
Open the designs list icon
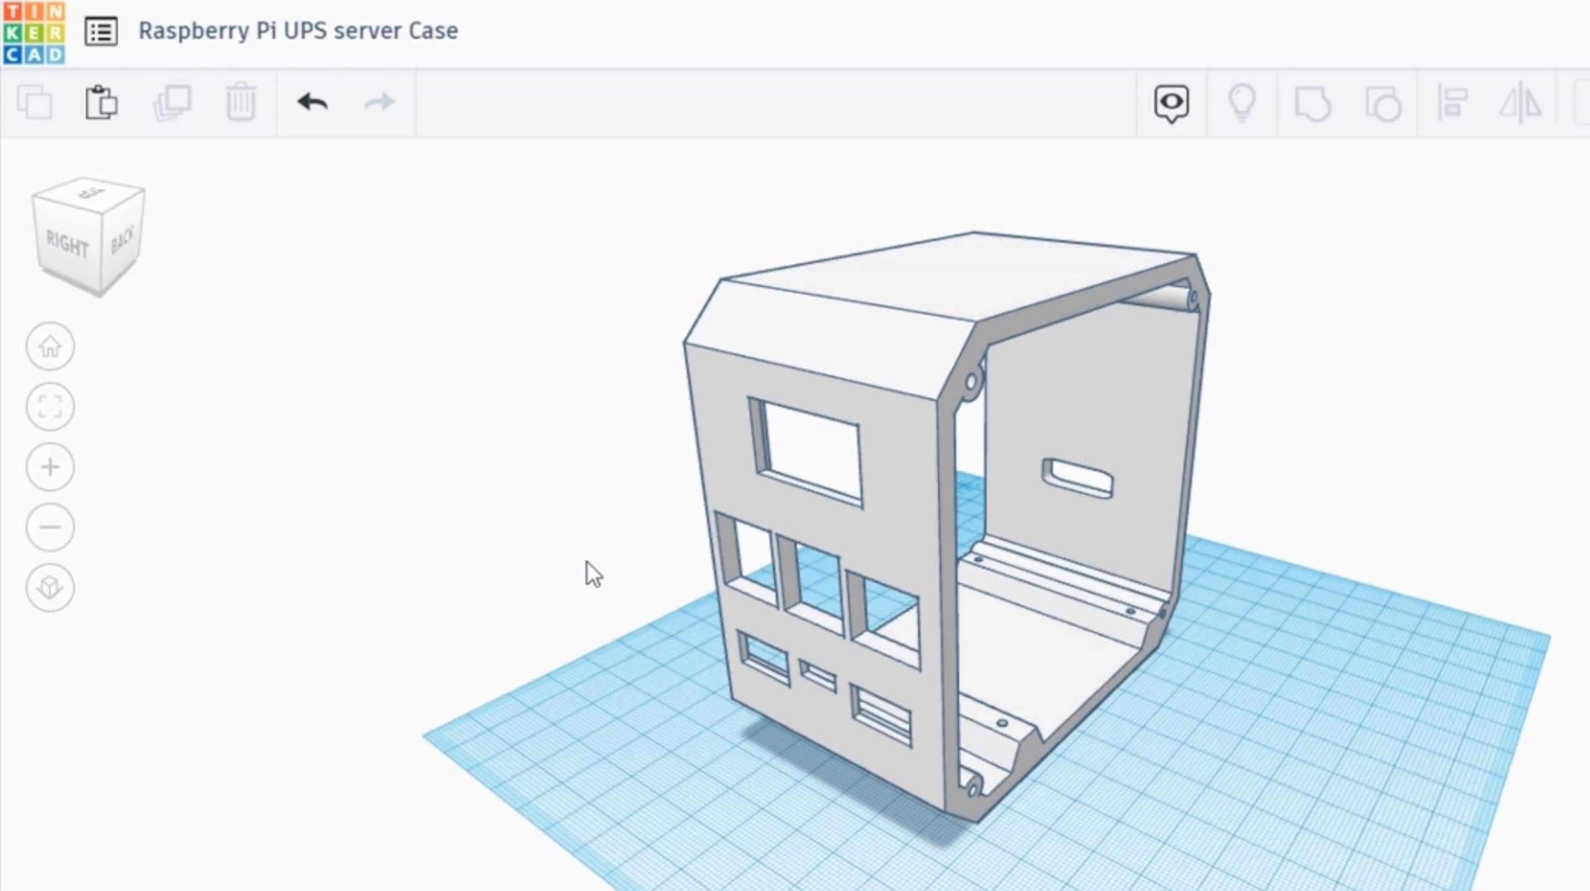[101, 32]
